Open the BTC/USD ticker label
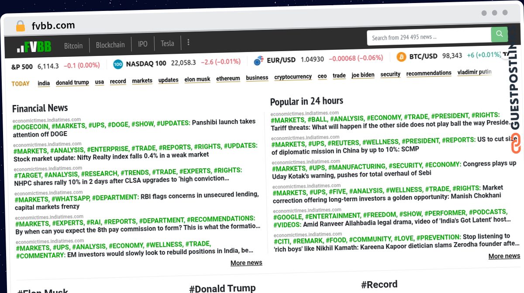The height and width of the screenshot is (293, 524). pos(423,56)
